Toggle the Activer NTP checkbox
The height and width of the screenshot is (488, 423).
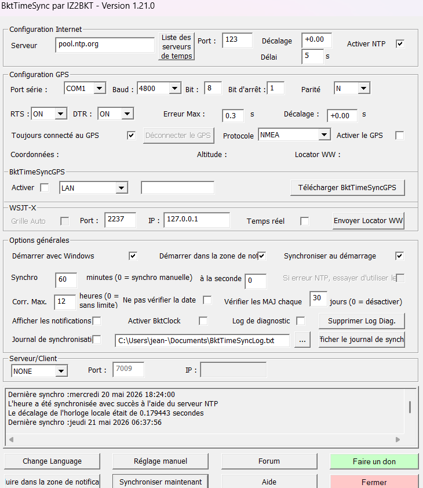pyautogui.click(x=400, y=44)
